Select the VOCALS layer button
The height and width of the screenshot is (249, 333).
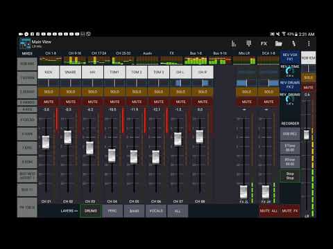coord(156,211)
